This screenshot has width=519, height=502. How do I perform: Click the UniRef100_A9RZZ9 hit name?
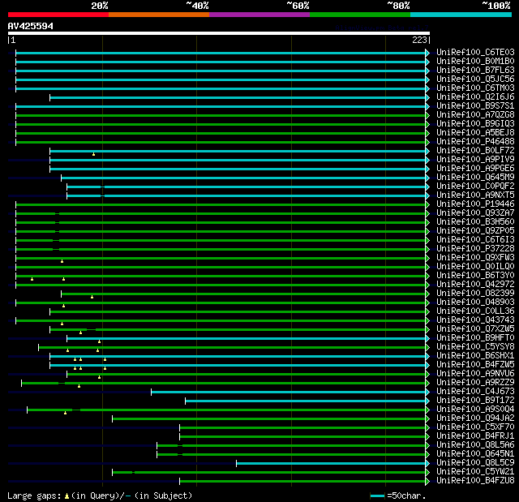pyautogui.click(x=475, y=383)
